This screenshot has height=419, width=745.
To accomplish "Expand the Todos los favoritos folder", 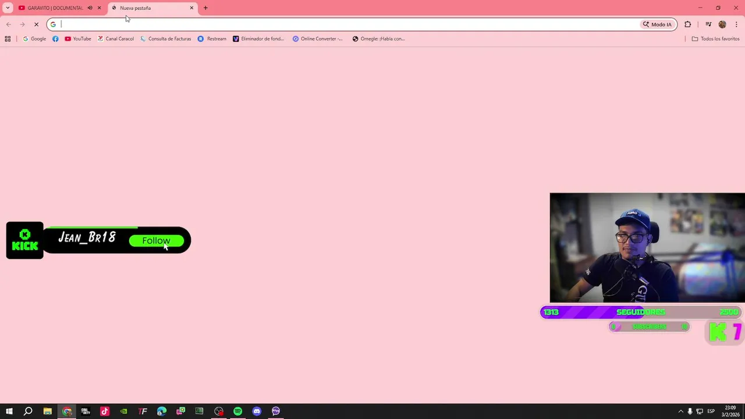I will (x=715, y=39).
